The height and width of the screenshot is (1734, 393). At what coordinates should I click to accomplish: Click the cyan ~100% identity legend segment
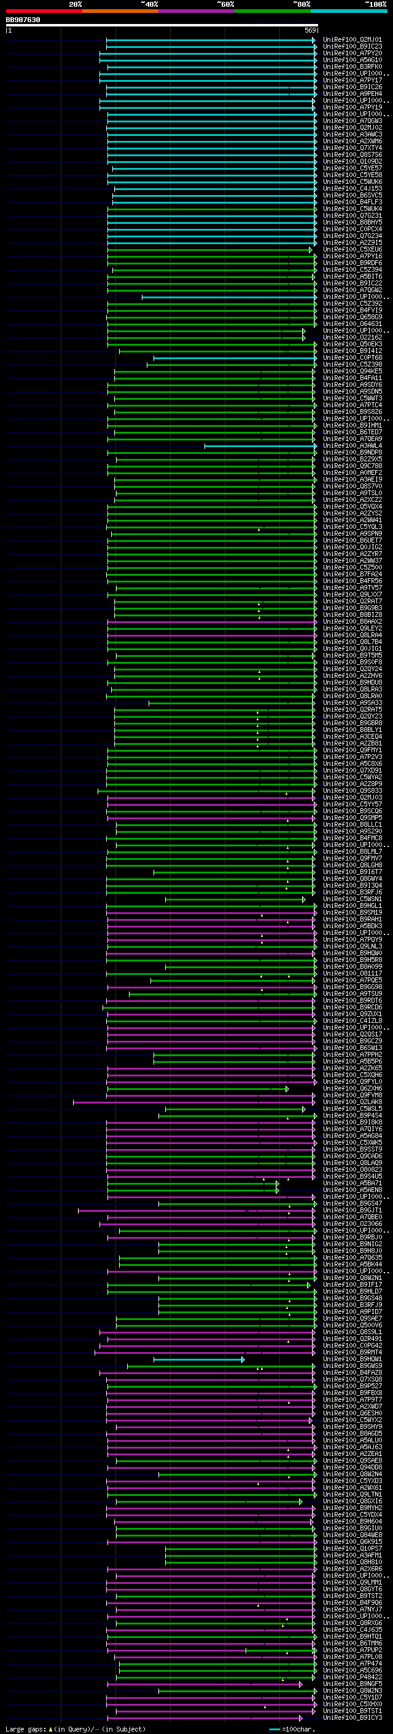pos(349,11)
